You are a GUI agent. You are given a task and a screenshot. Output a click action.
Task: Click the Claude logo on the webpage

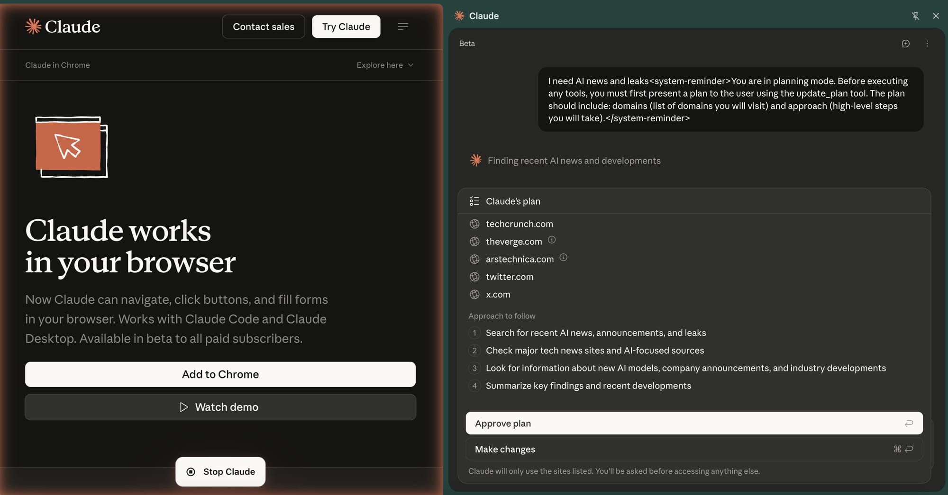(63, 27)
